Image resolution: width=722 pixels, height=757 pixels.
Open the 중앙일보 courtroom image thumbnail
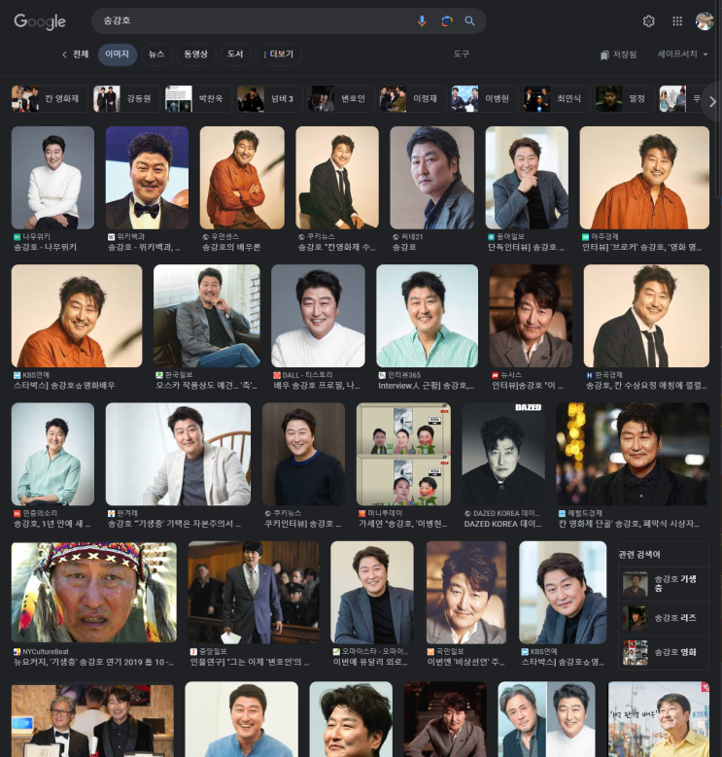(254, 592)
